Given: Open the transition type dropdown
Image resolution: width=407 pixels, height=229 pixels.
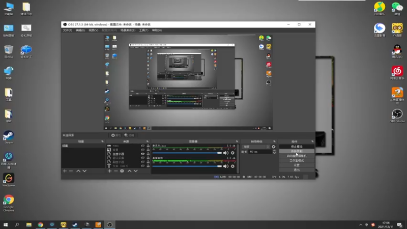Looking at the screenshot, I should [x=256, y=147].
